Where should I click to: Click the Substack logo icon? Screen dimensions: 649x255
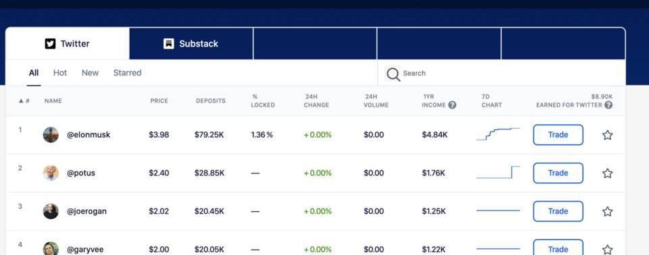pos(169,44)
